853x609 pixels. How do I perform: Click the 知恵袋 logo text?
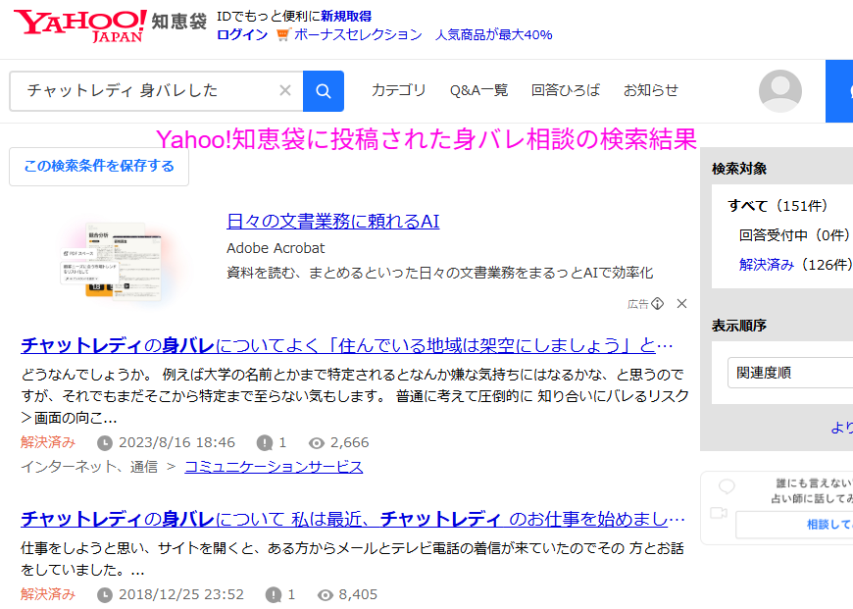pyautogui.click(x=179, y=22)
